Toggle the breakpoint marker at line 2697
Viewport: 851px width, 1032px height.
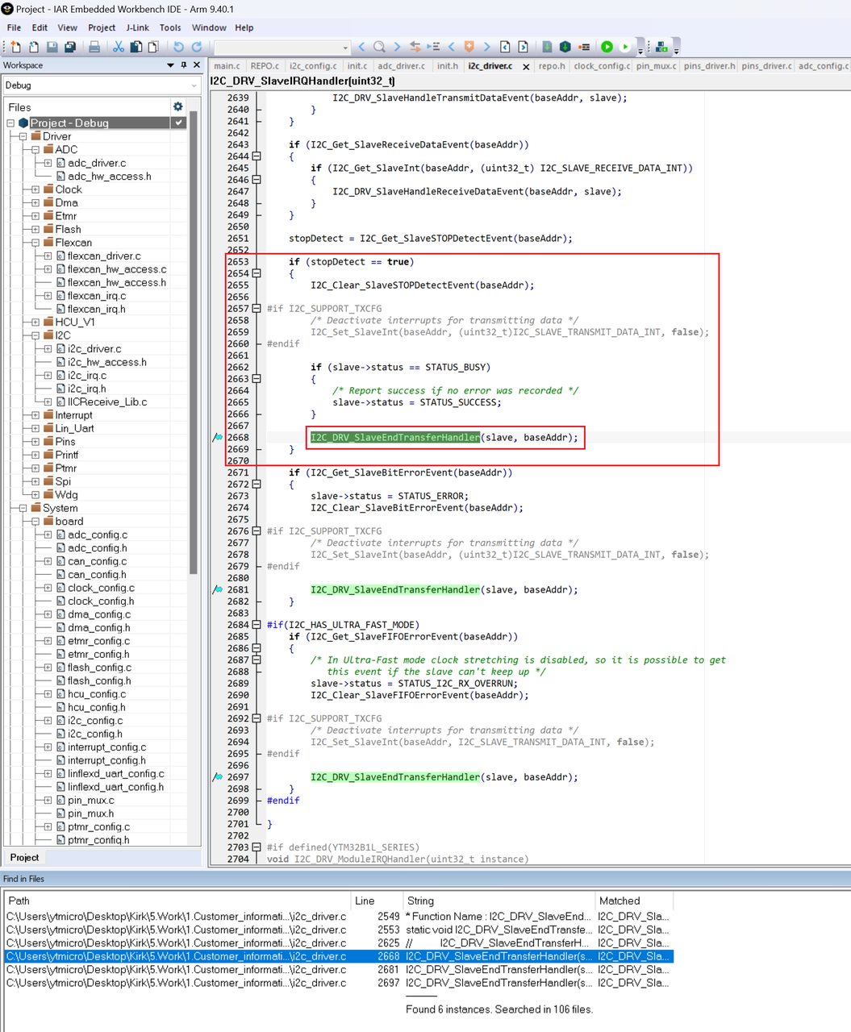pyautogui.click(x=216, y=776)
